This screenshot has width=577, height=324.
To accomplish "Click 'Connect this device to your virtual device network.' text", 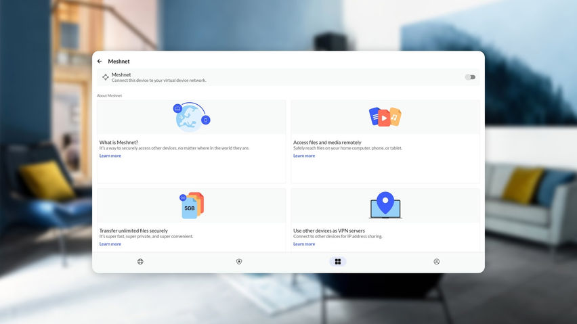I will [159, 80].
